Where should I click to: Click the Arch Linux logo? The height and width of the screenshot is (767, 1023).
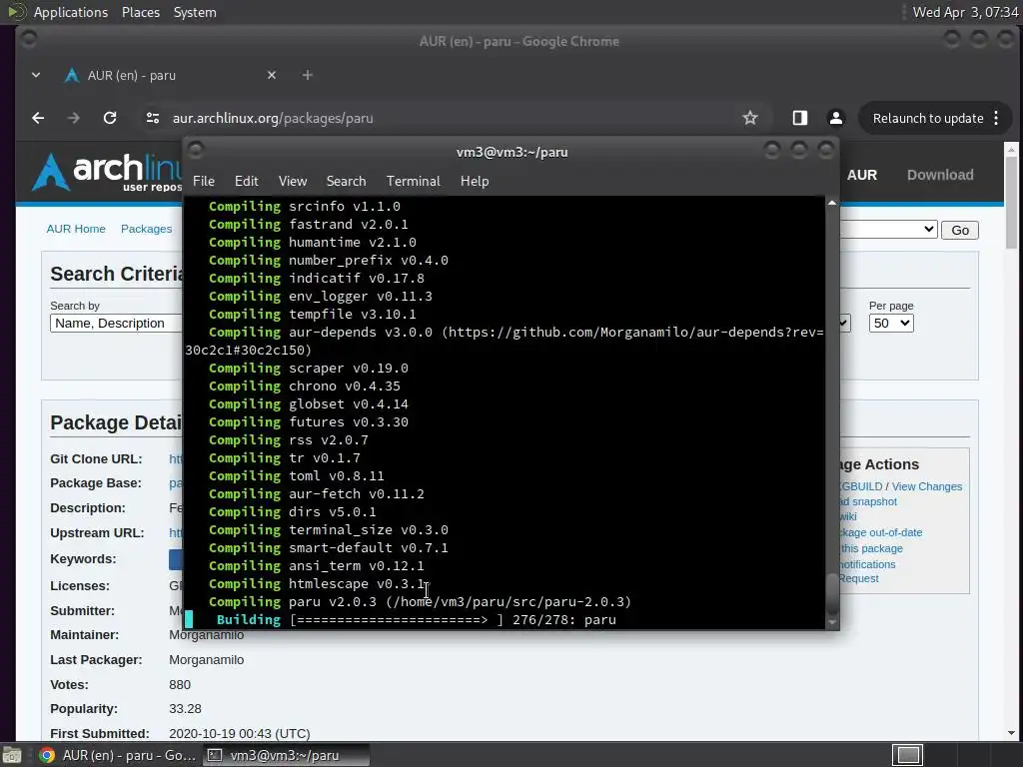pos(107,172)
